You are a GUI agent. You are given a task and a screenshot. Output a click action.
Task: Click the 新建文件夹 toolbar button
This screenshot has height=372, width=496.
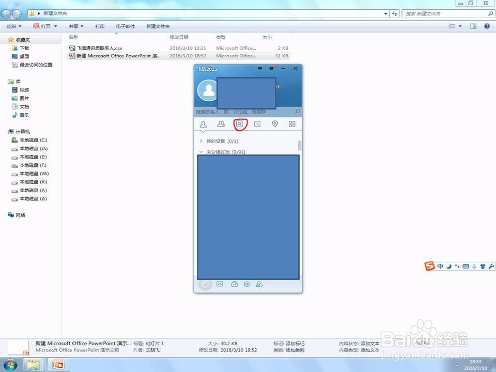158,26
